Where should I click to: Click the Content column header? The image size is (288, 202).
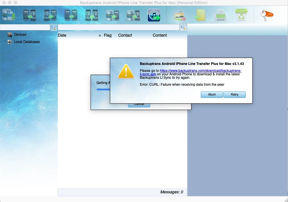coord(160,35)
